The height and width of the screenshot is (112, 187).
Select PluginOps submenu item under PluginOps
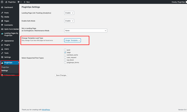5,67
